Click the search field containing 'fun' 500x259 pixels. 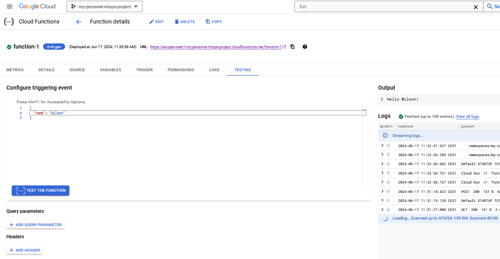point(384,7)
